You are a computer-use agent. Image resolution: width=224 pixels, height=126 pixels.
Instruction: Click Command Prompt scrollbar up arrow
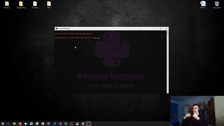168,31
